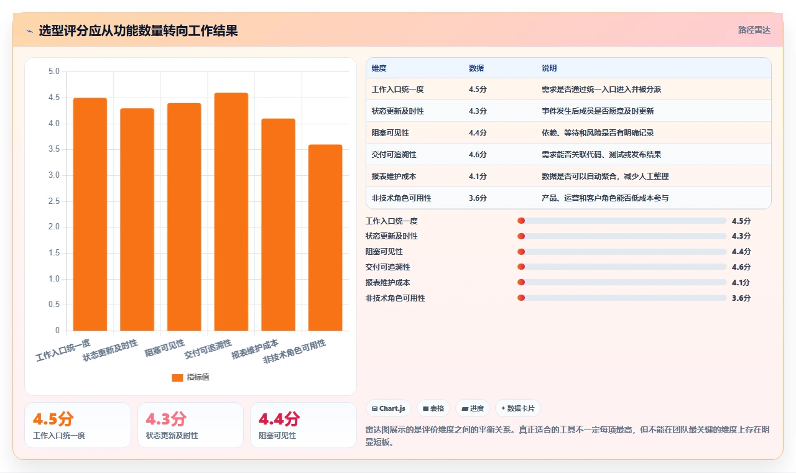Toggle the 指标值 legend swatch
The width and height of the screenshot is (796, 473).
[x=177, y=377]
